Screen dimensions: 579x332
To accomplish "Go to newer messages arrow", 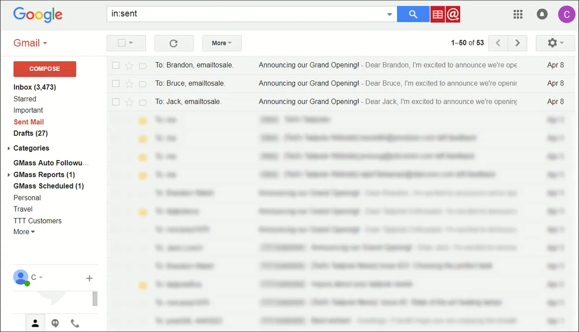I will [x=498, y=43].
